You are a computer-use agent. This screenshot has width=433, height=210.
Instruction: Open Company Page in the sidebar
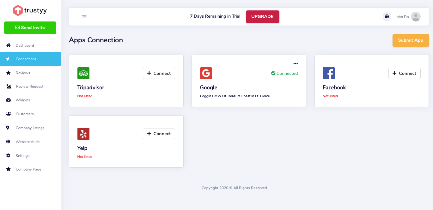[28, 169]
